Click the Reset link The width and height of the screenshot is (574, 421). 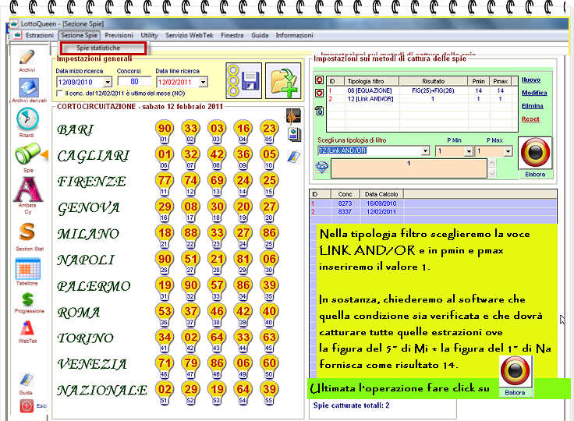(530, 119)
